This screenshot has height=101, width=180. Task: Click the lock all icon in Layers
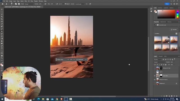(166, 65)
